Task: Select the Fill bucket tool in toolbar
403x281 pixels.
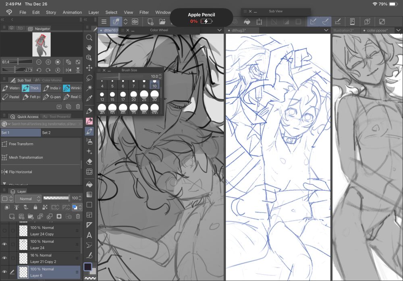Action: [89, 184]
